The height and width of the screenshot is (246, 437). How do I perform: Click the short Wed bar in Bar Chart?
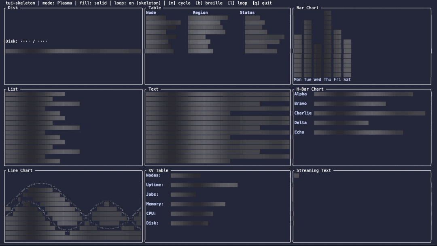click(318, 60)
